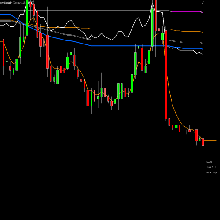Viewport: 220px width, 220px height.
Task: Click the chart title text containing 'Charts'
Action: point(17,3)
